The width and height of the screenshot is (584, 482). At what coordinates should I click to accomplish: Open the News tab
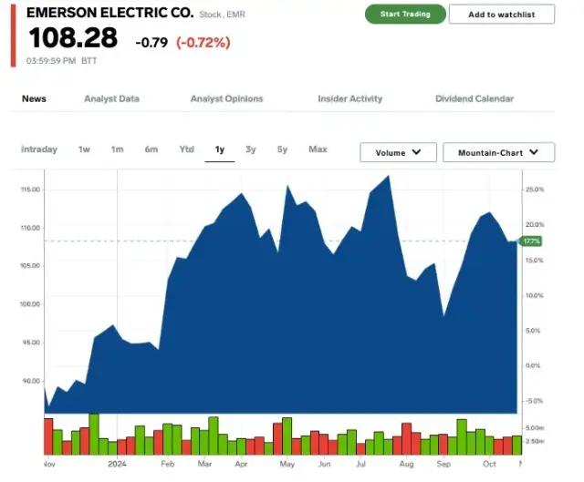[x=34, y=98]
